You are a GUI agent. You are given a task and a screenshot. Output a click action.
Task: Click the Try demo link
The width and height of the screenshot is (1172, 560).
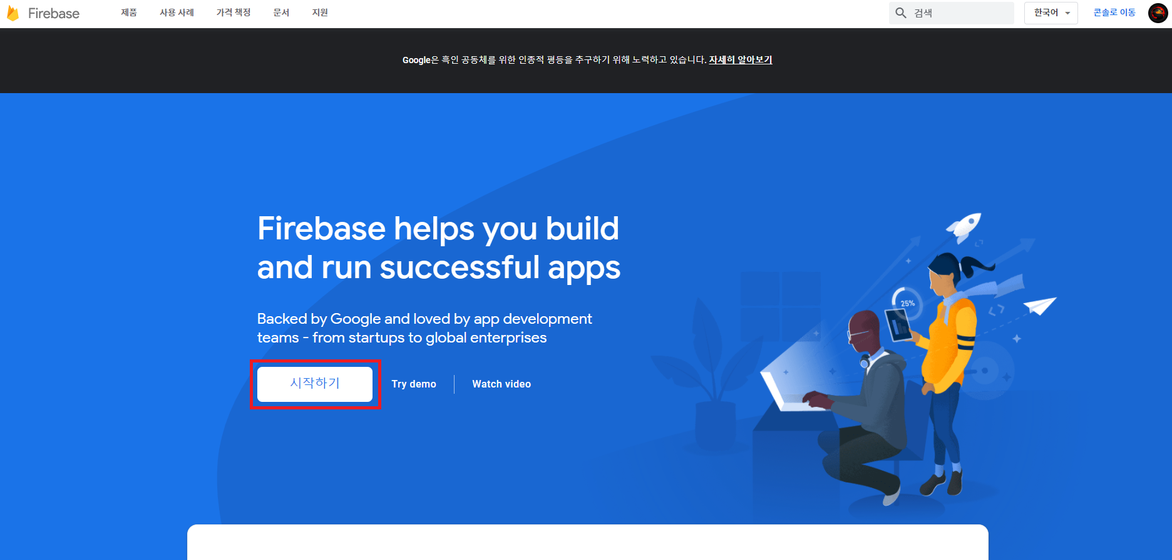click(x=414, y=384)
